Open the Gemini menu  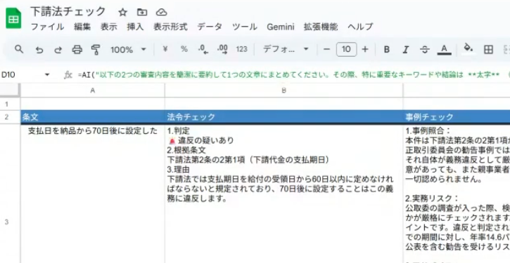281,27
